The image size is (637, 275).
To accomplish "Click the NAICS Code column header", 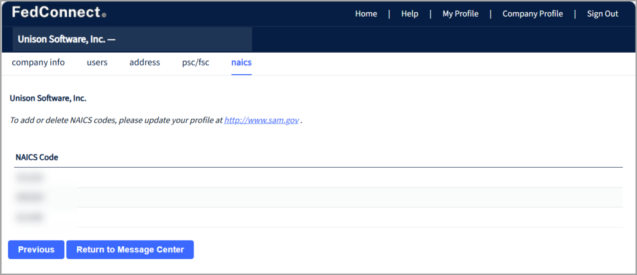I will click(37, 157).
